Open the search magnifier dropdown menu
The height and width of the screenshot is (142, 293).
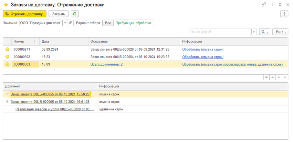[x=265, y=32]
